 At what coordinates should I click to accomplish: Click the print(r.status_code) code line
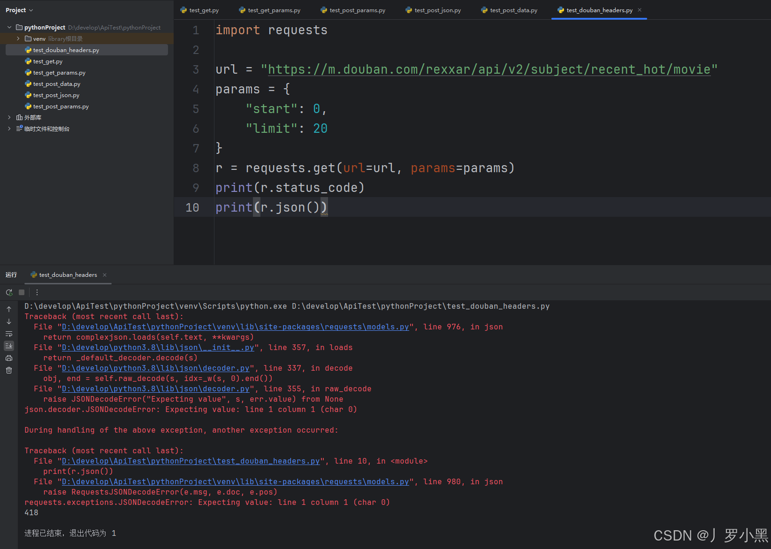pos(290,188)
